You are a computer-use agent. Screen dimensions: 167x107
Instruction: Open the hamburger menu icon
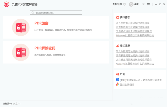pyautogui.click(x=148, y=4)
